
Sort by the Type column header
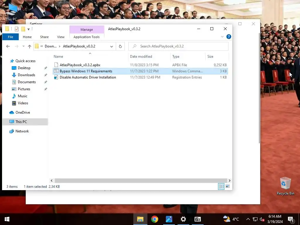click(188, 57)
